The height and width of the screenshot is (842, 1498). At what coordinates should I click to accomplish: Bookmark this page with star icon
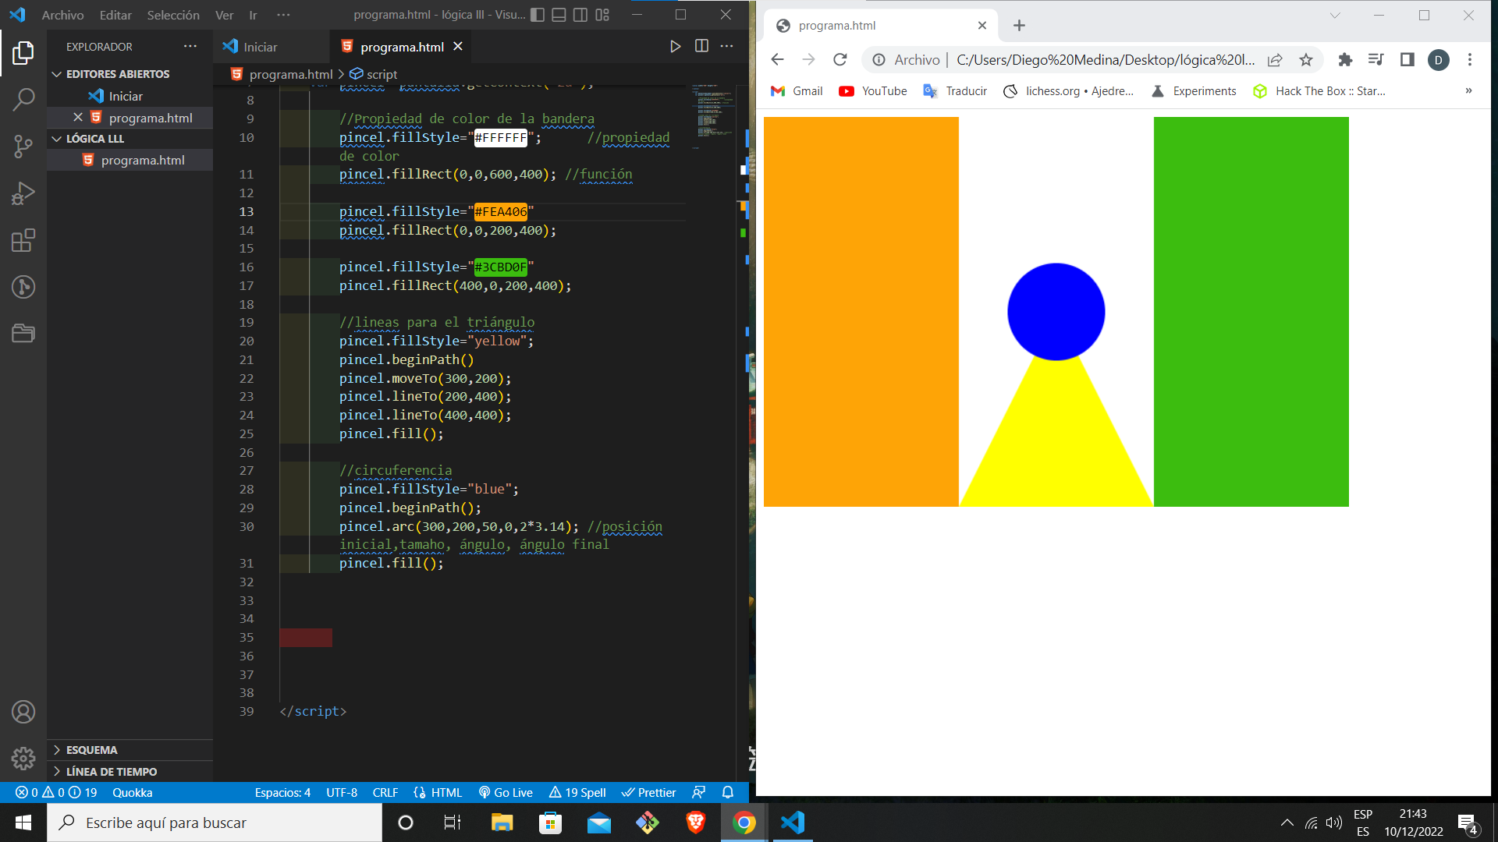click(x=1306, y=60)
